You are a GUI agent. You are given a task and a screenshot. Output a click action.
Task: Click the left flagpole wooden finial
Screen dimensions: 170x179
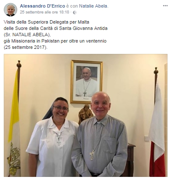click(x=19, y=64)
